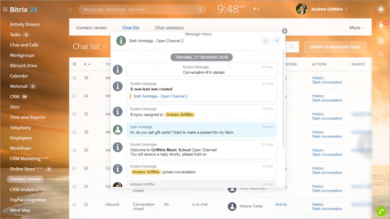Click the Thursday, 27 December 2018 date label
The width and height of the screenshot is (390, 219).
(x=201, y=57)
